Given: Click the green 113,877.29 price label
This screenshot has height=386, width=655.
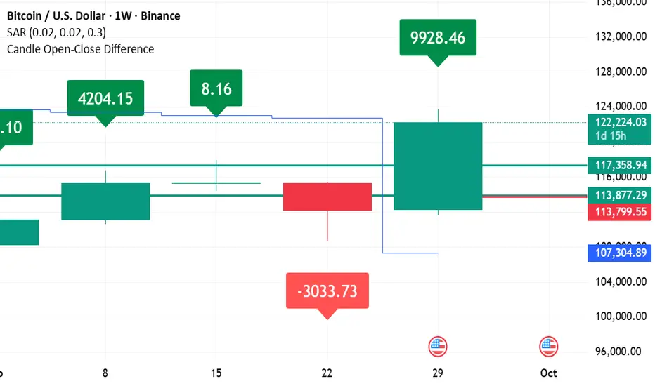Looking at the screenshot, I should coord(619,195).
